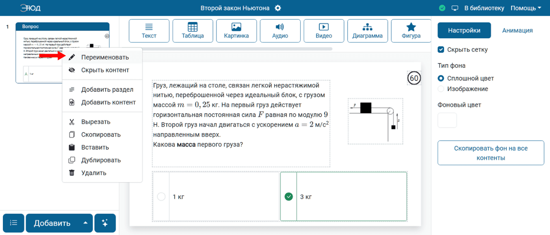Toggle the 3 кг correct answer checkmark
550x235 pixels.
(x=289, y=197)
